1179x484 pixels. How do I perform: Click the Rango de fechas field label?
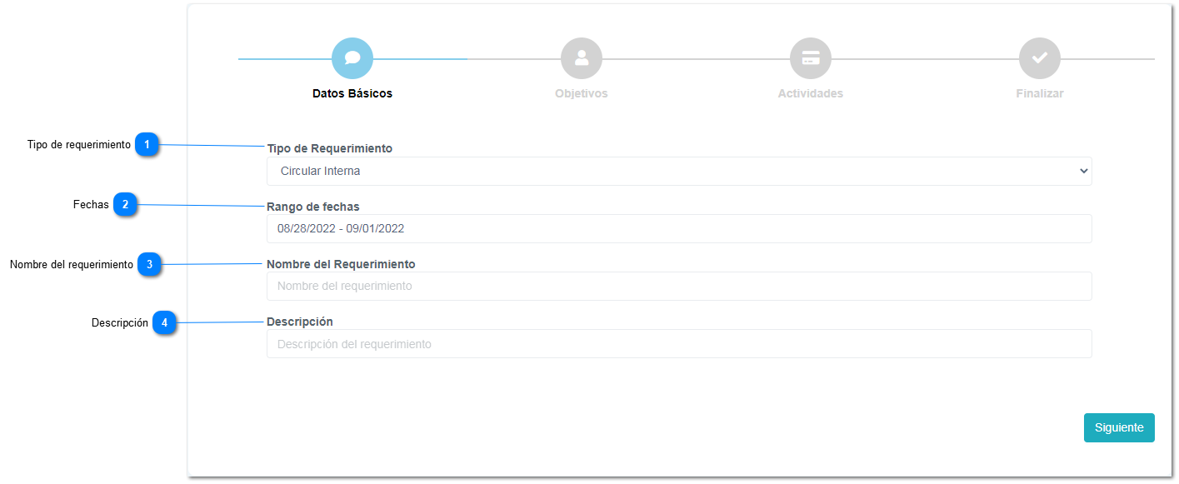[313, 206]
